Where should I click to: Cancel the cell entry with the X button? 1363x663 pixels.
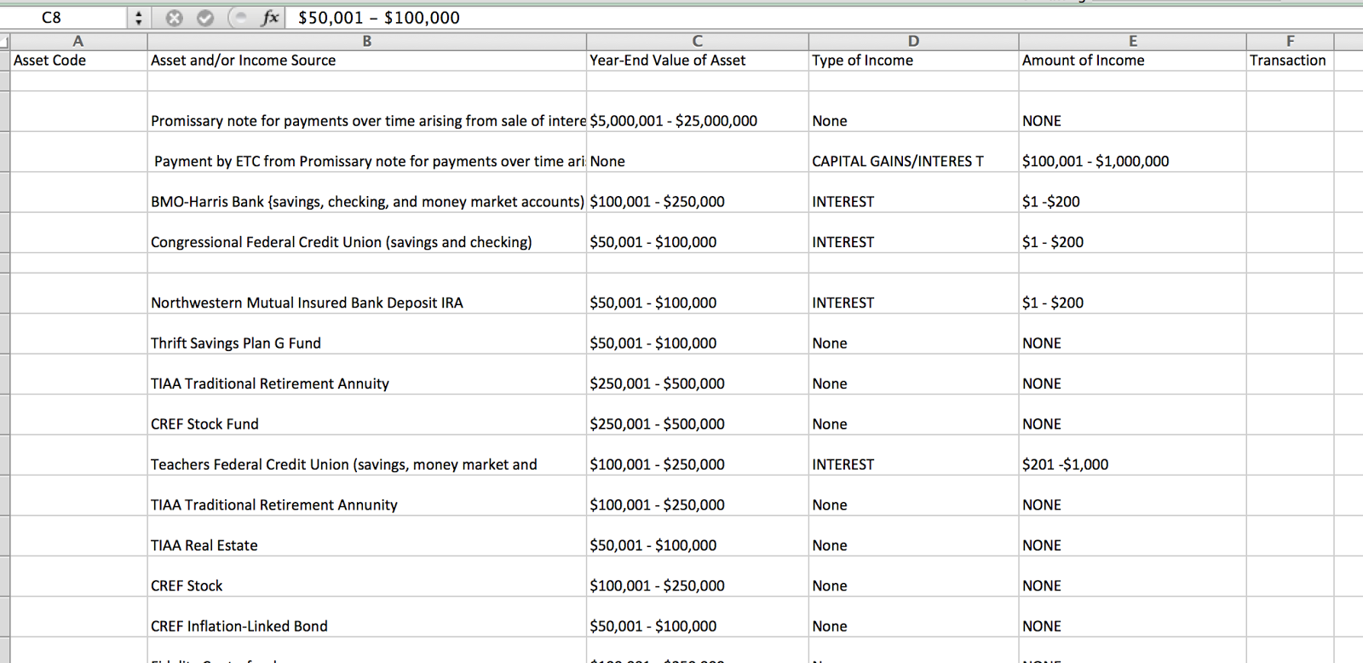pos(174,18)
